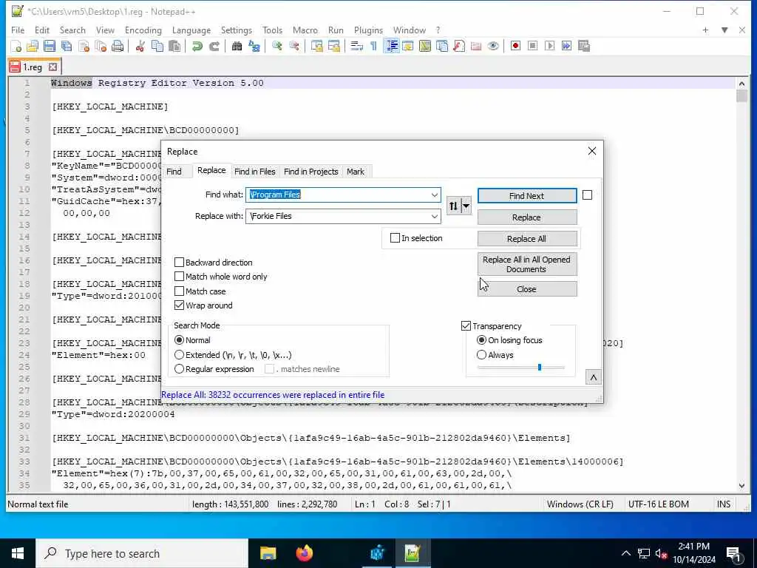Image resolution: width=757 pixels, height=568 pixels.
Task: Click the Type here to search box
Action: point(142,553)
